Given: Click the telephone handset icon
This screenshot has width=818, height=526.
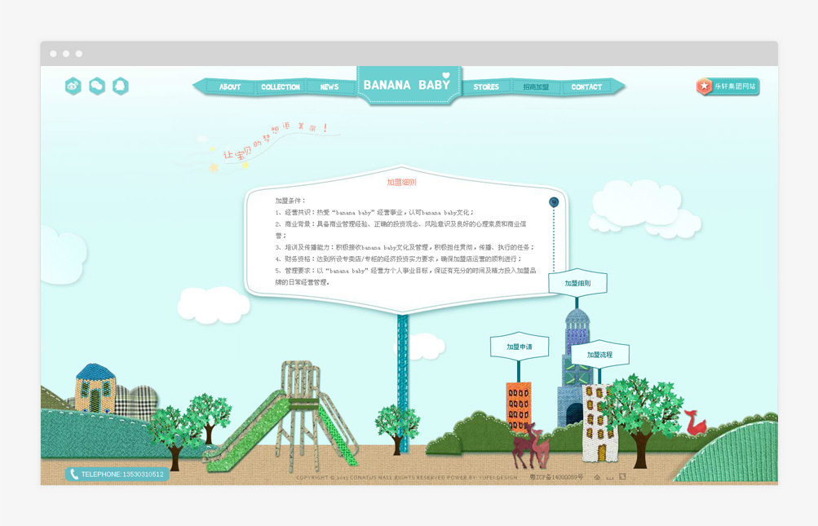Looking at the screenshot, I should point(74,474).
